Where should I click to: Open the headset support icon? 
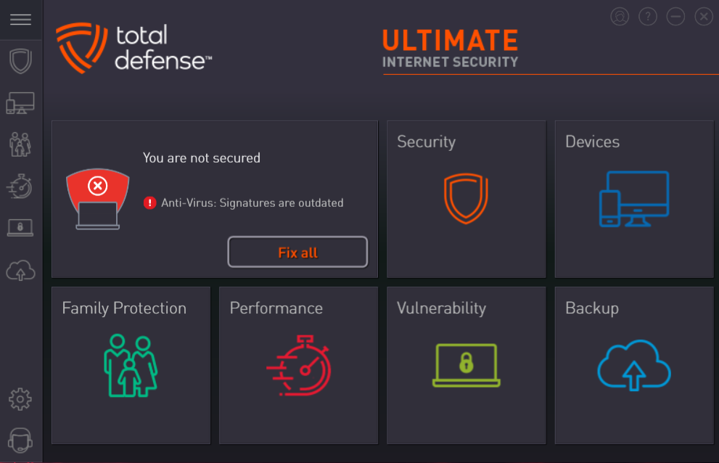(20, 440)
